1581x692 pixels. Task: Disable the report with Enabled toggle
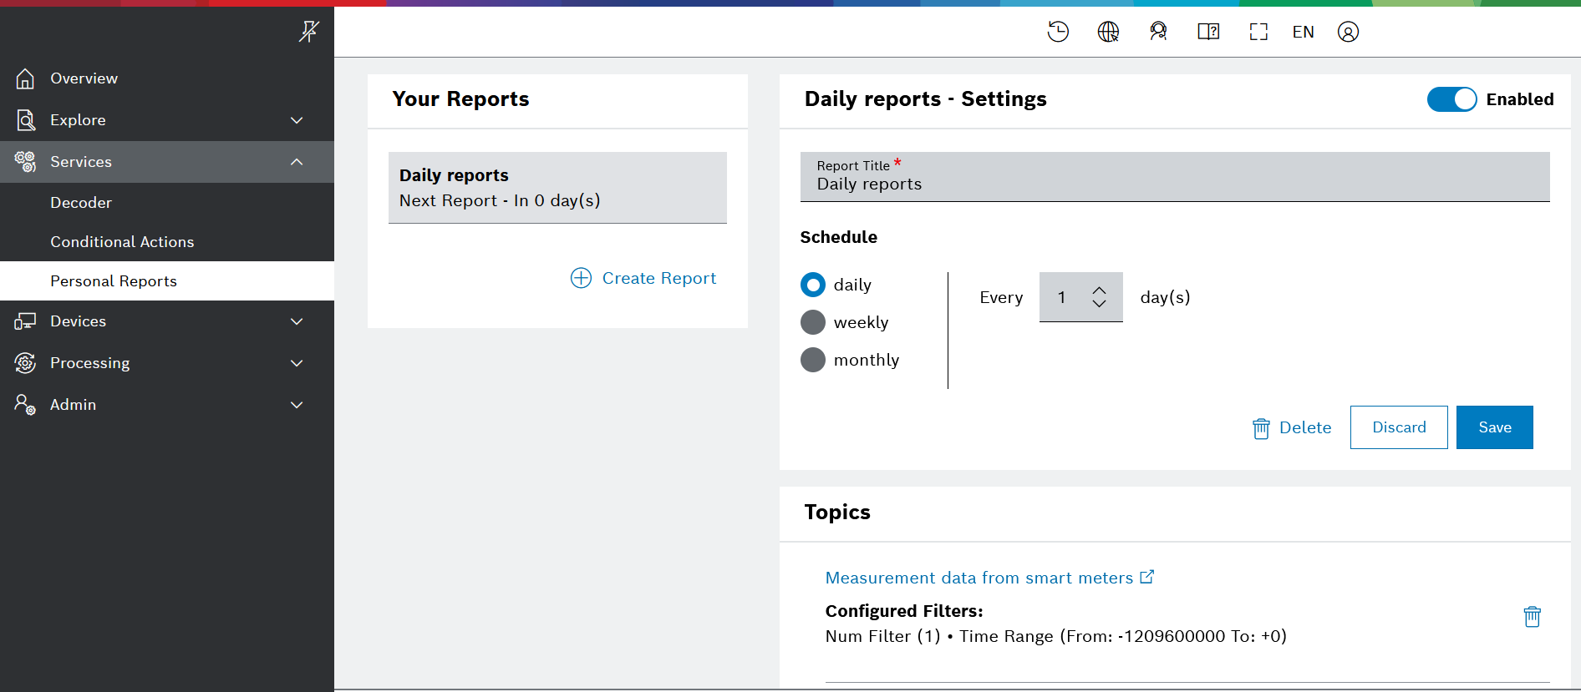pos(1451,99)
